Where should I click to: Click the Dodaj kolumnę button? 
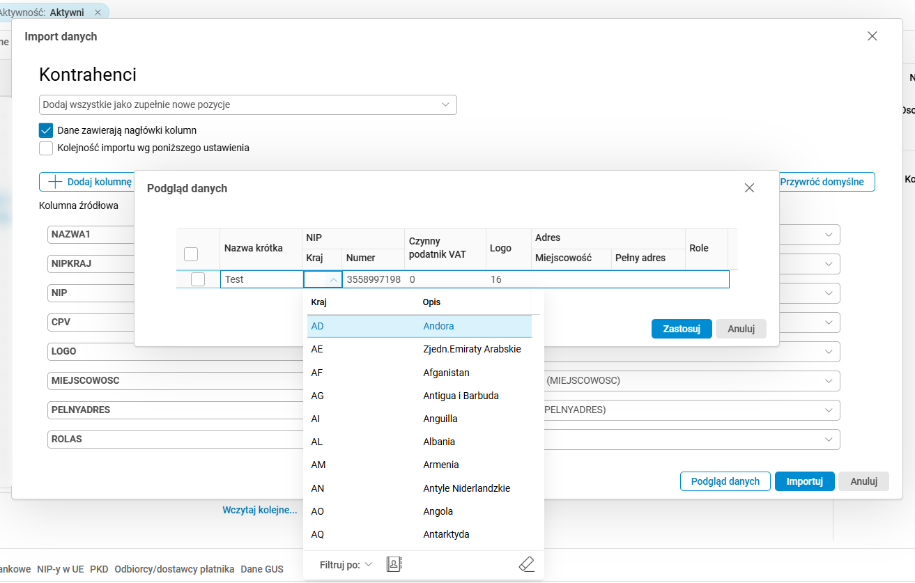pyautogui.click(x=87, y=182)
